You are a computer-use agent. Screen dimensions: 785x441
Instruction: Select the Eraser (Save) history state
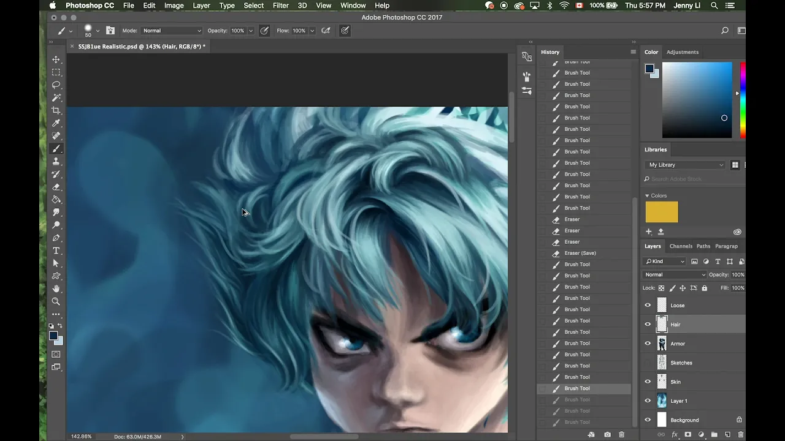click(x=580, y=253)
